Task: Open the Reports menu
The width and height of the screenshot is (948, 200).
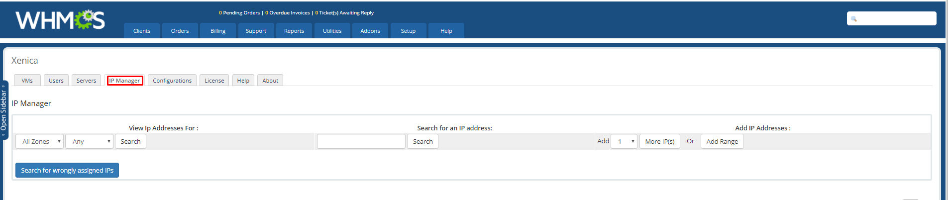Action: tap(294, 31)
